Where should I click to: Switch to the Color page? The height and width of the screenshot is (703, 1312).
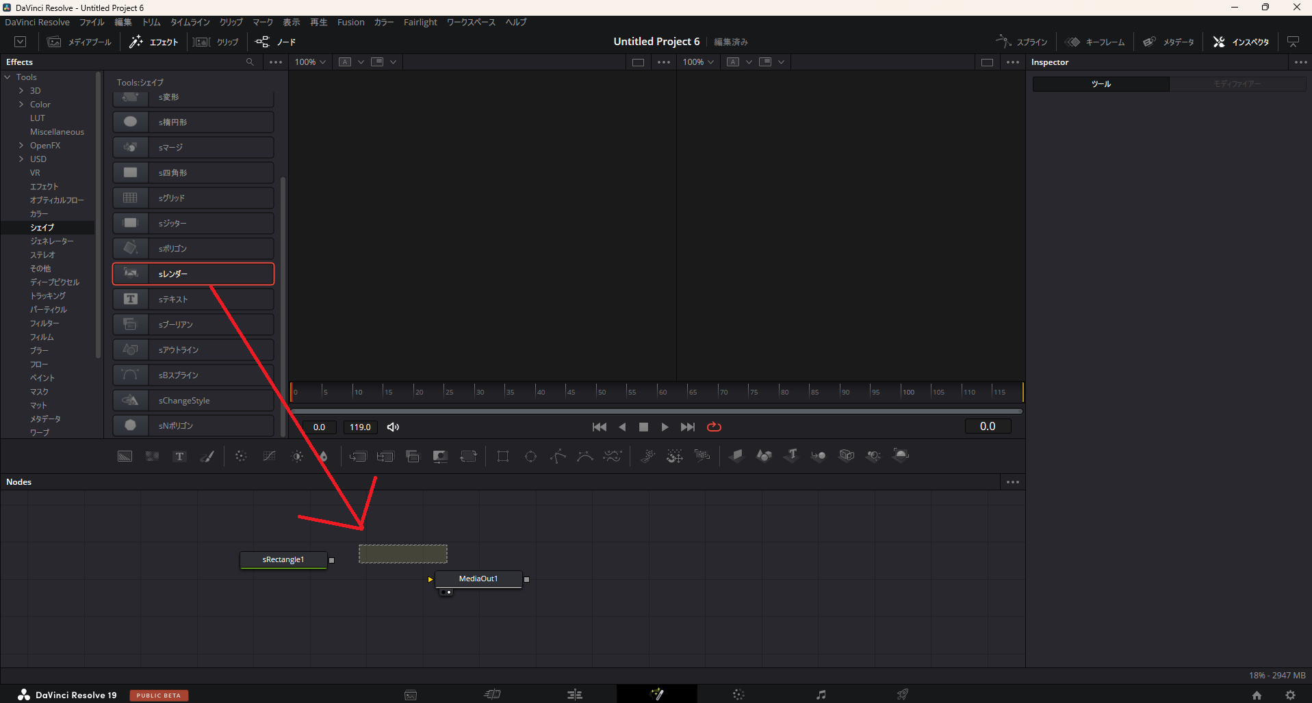738,694
